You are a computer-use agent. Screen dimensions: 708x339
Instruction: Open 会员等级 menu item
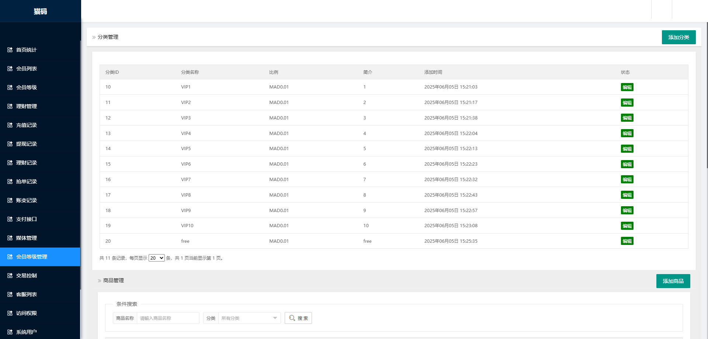(x=27, y=87)
